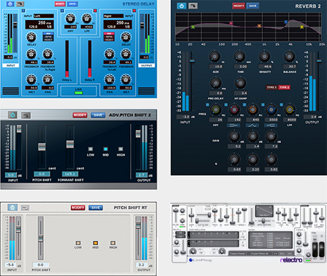327x276 pixels.
Task: Click the Pitch Shift RT power icon
Action: pyautogui.click(x=12, y=207)
